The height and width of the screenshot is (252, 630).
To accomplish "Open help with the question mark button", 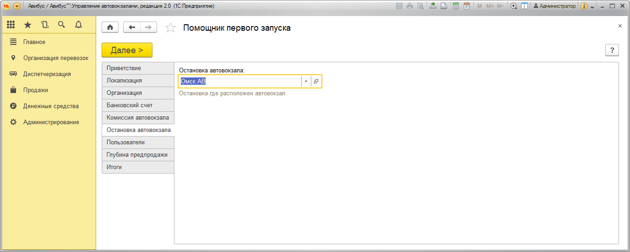I will click(612, 50).
